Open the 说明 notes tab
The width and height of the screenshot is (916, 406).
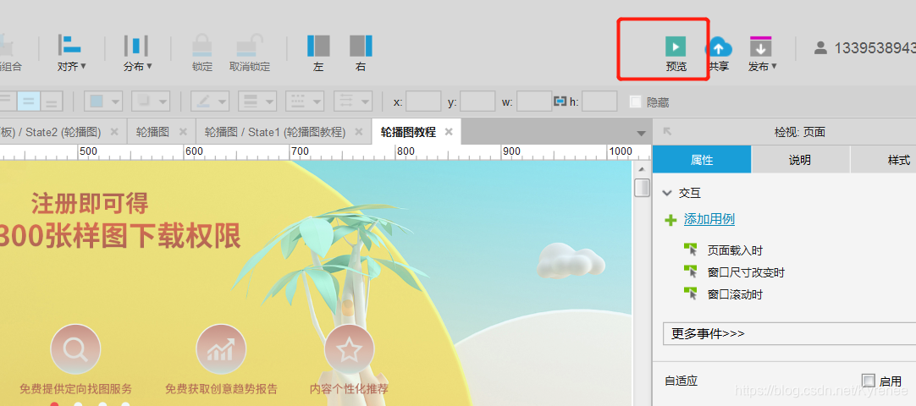pyautogui.click(x=800, y=161)
